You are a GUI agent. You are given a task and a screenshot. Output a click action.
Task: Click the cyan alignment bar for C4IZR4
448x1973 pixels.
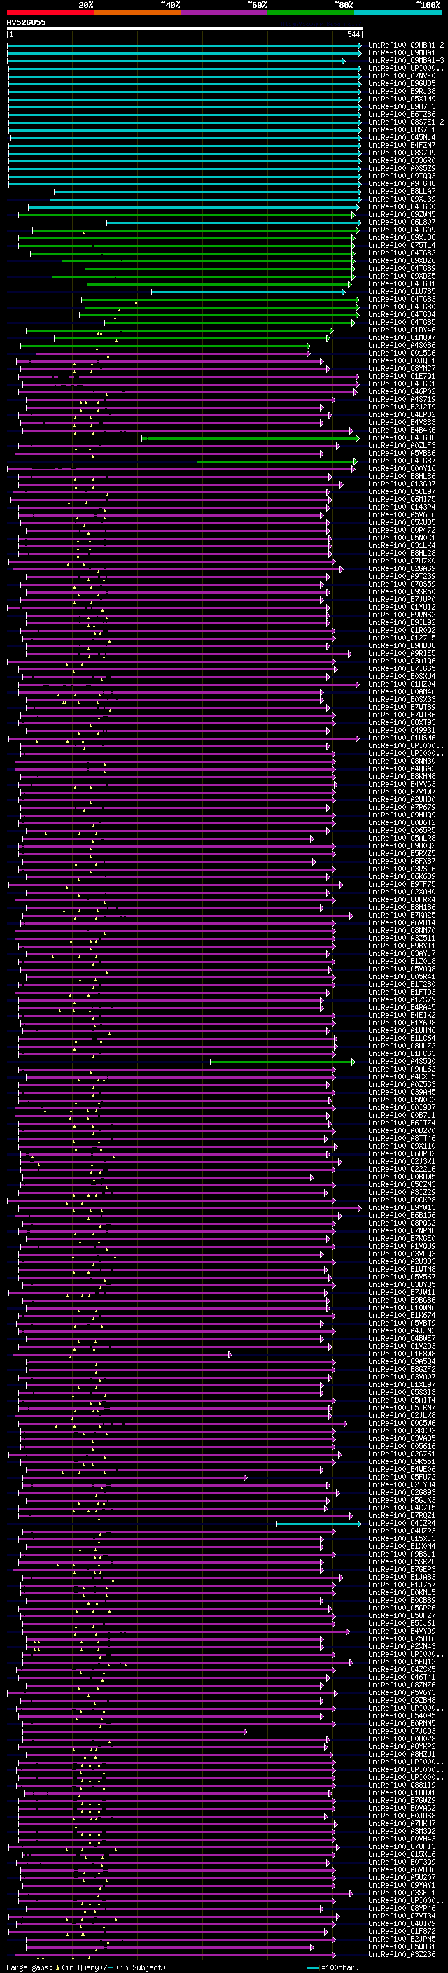(319, 1524)
